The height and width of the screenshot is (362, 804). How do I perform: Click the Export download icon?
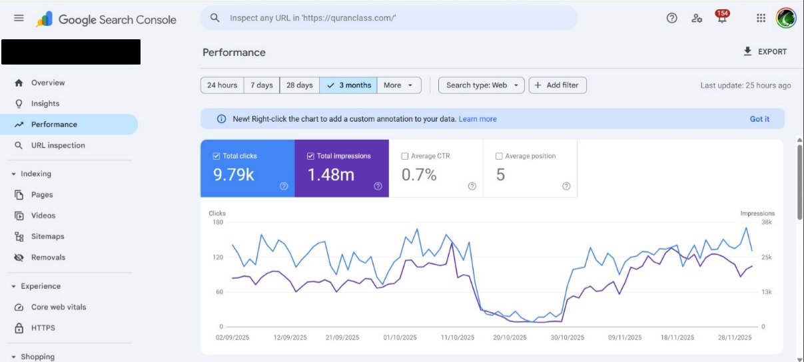(747, 51)
